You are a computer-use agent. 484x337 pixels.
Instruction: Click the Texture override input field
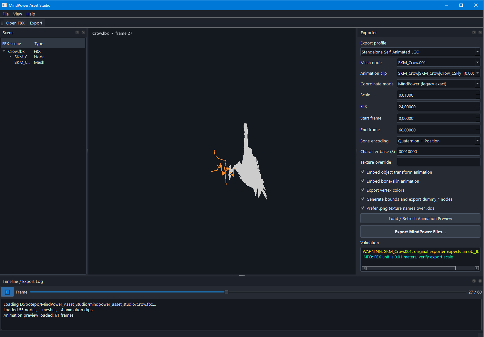pos(438,162)
